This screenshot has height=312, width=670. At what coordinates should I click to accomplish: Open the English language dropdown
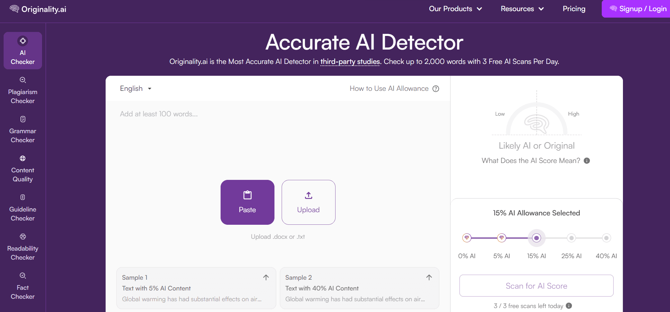pyautogui.click(x=136, y=89)
